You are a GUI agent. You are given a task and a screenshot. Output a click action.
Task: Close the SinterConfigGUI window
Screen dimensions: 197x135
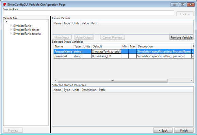[x=191, y=5]
